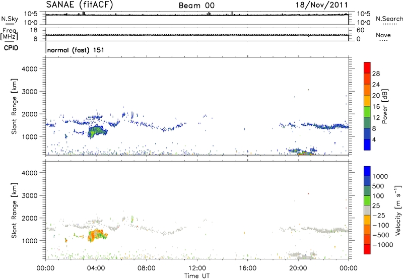Image resolution: width=403 pixels, height=279 pixels.
Task: Click the N.Sky legend label
Action: point(10,19)
